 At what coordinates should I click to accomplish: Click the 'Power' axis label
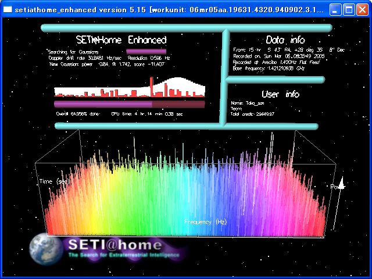[337, 187]
